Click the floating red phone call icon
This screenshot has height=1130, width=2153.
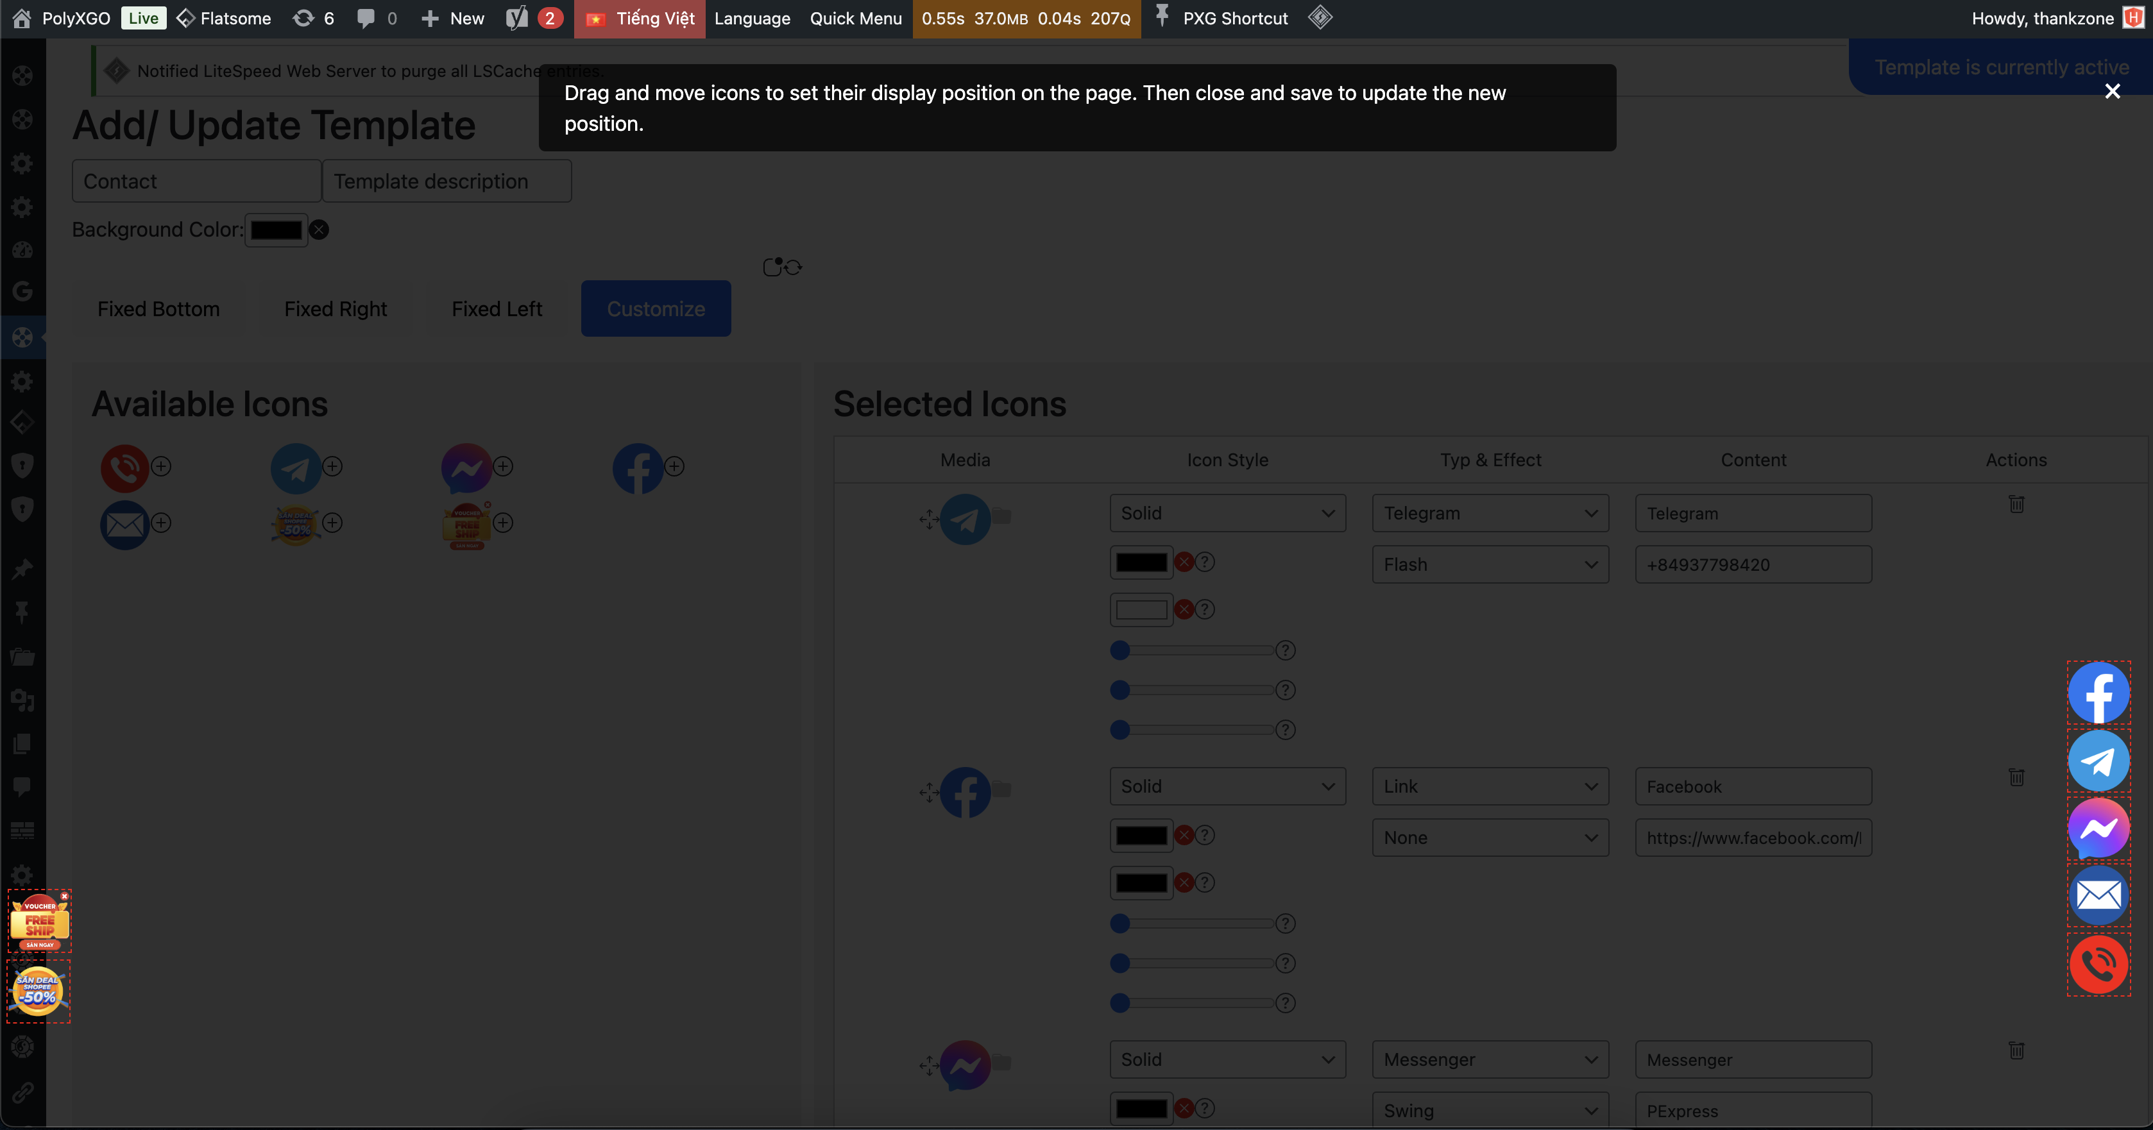[x=2098, y=965]
